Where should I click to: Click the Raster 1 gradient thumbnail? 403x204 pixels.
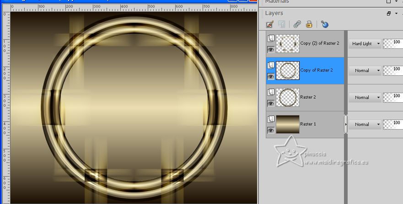coord(288,124)
